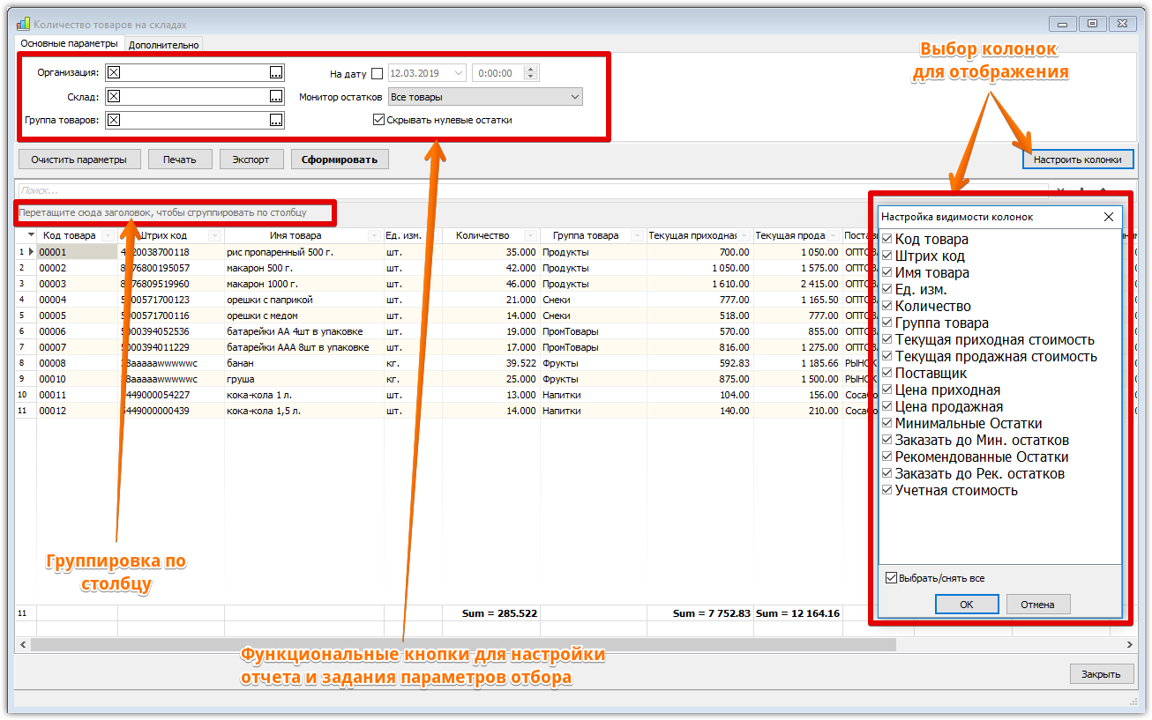This screenshot has width=1152, height=720.
Task: Toggle Рекомендованные Остатки column checkbox
Action: pos(888,457)
